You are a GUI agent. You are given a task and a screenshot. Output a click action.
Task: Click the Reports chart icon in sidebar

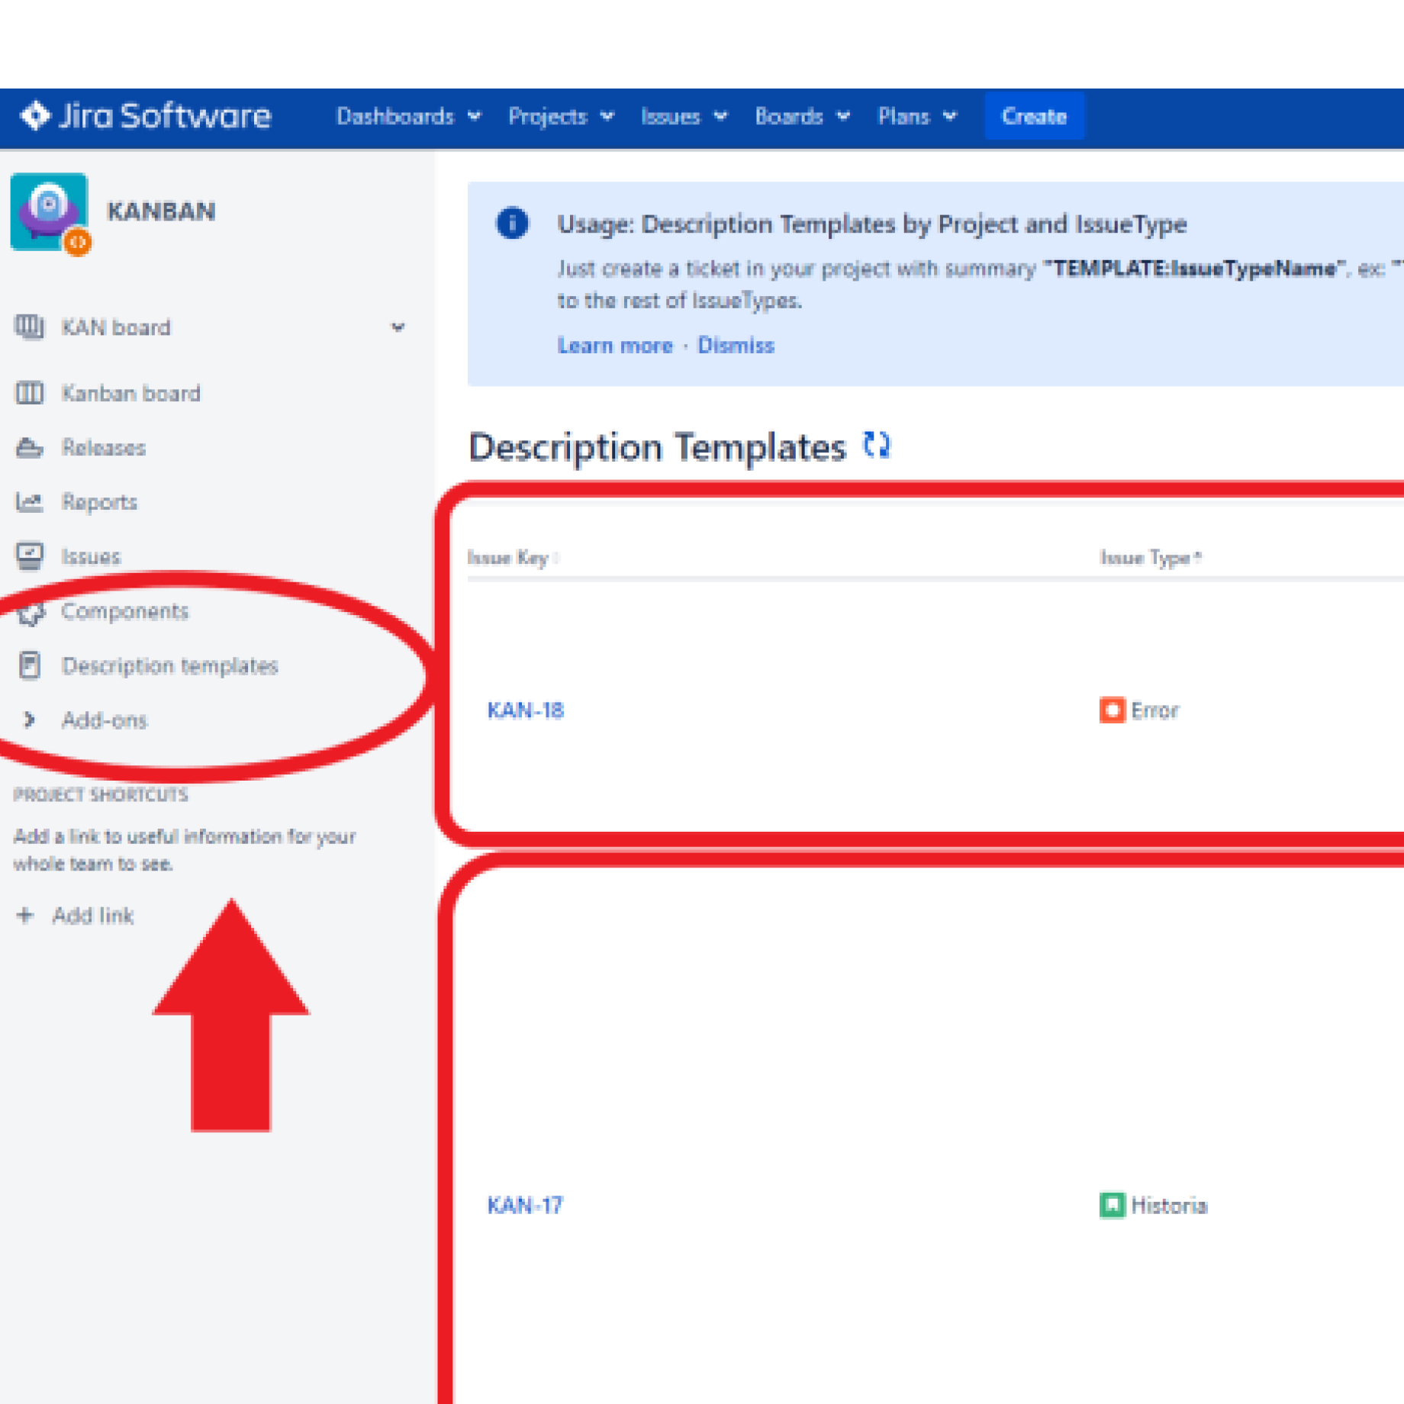pyautogui.click(x=29, y=502)
